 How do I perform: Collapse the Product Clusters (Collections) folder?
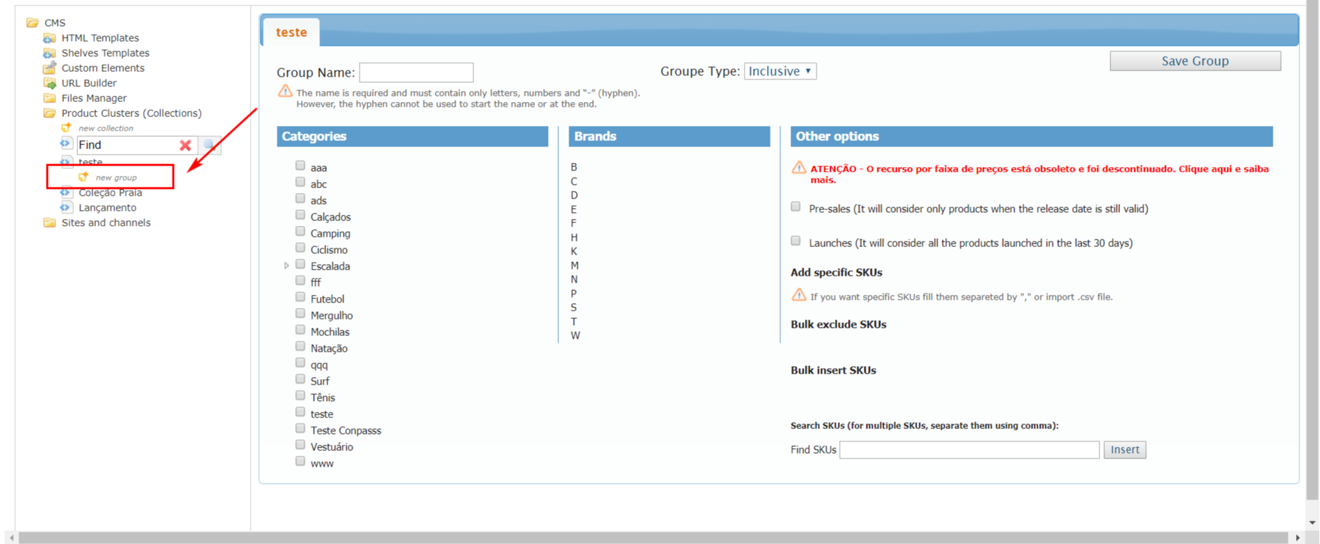(49, 113)
